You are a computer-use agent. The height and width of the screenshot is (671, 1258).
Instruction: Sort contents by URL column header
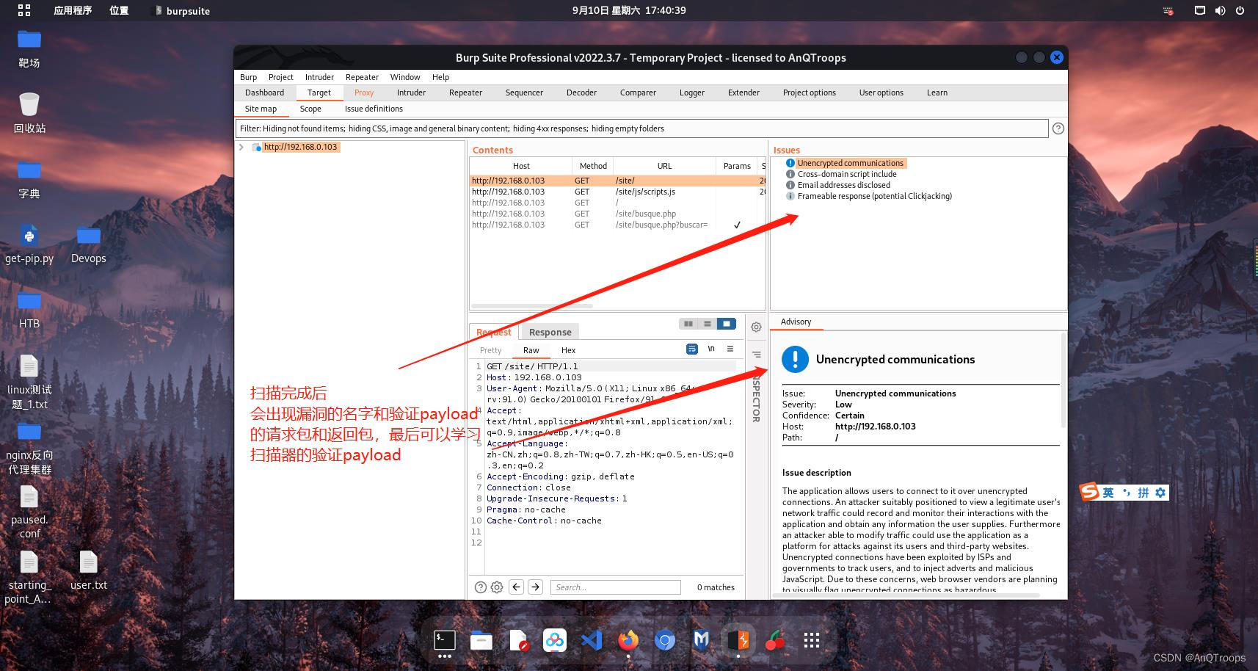point(664,166)
